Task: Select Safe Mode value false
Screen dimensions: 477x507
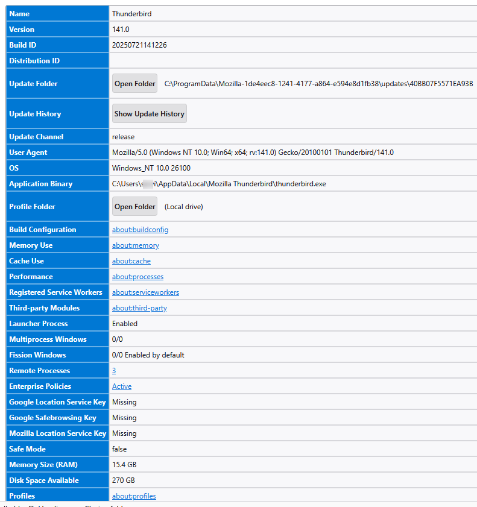Action: coord(119,449)
